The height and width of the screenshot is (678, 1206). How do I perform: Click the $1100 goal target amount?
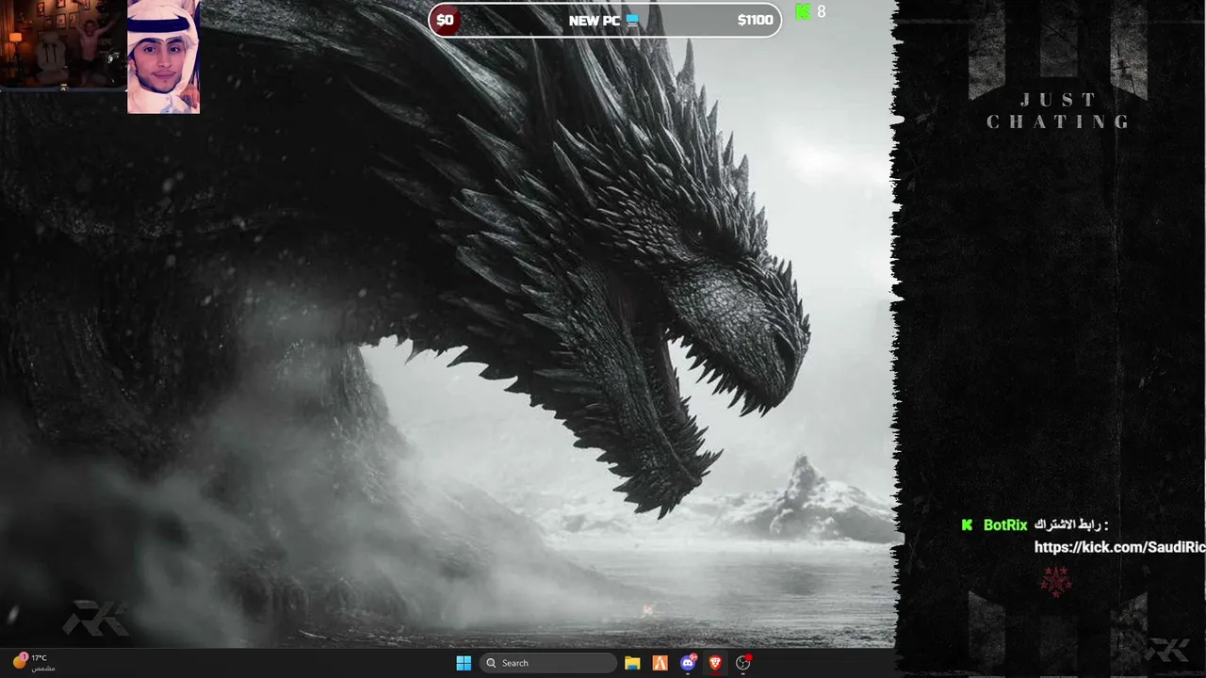pyautogui.click(x=755, y=20)
